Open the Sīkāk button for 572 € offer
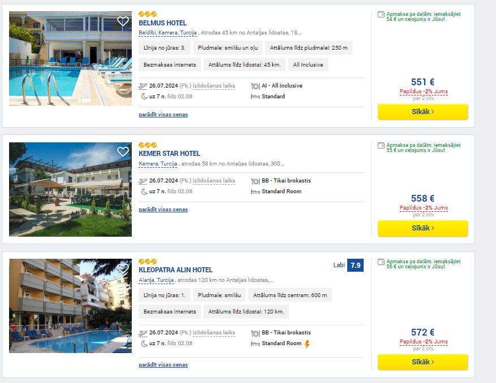The width and height of the screenshot is (496, 383). 423,362
